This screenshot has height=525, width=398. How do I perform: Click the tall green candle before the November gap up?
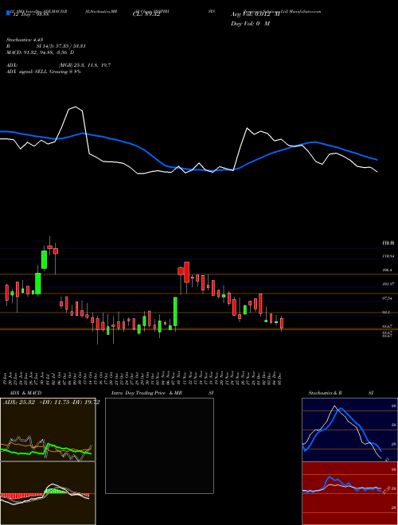[x=175, y=311]
